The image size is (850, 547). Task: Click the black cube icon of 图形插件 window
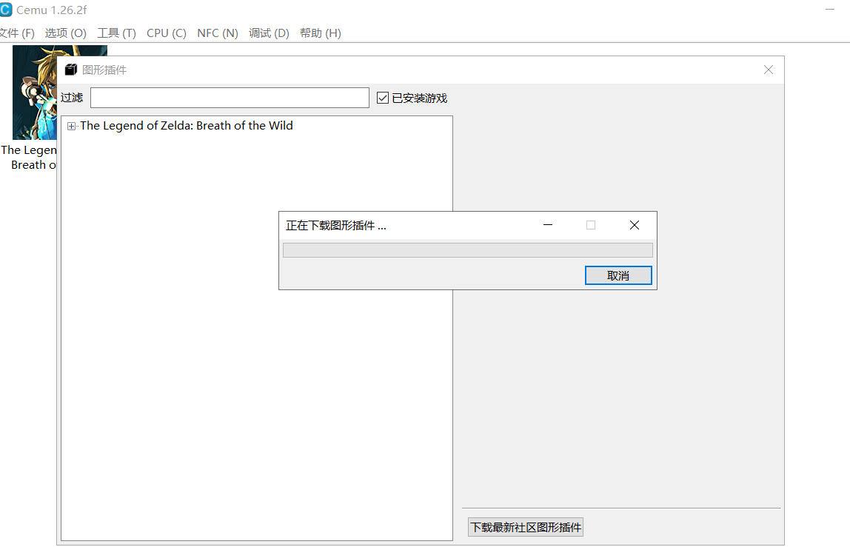tap(71, 70)
